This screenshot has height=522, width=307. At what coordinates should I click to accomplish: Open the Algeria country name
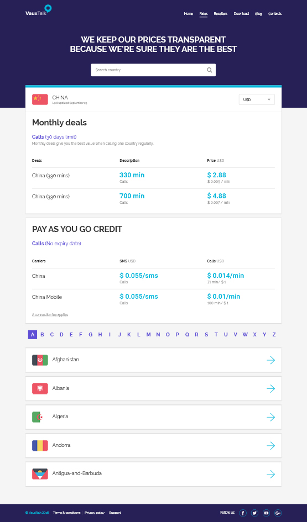(x=60, y=416)
